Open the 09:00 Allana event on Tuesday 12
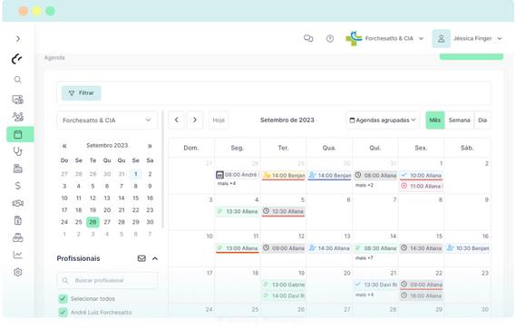This screenshot has width=516, height=328. 283,248
